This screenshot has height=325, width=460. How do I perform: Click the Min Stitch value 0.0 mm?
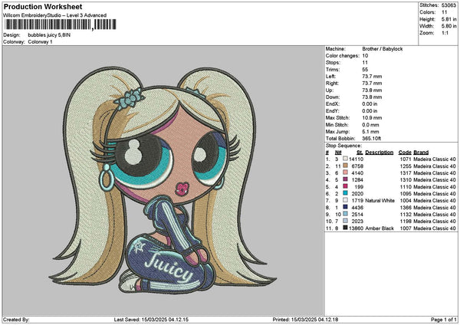(x=370, y=125)
